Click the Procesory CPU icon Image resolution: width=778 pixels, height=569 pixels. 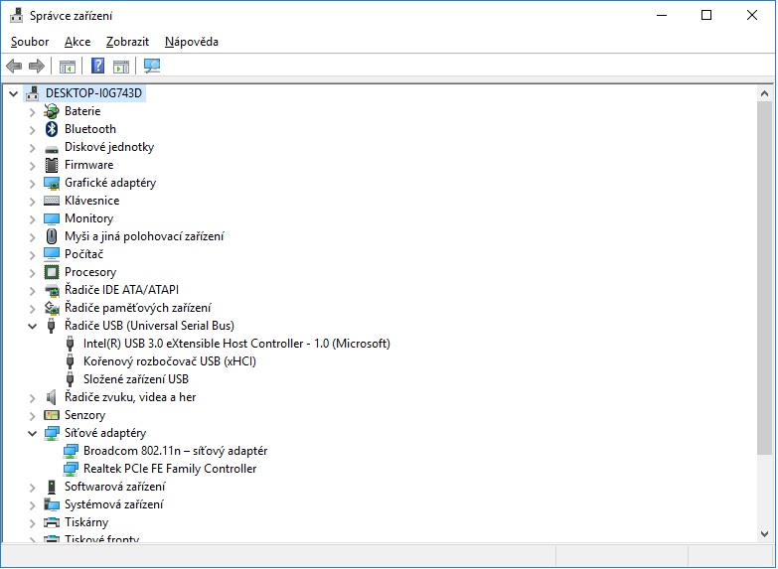coord(52,272)
